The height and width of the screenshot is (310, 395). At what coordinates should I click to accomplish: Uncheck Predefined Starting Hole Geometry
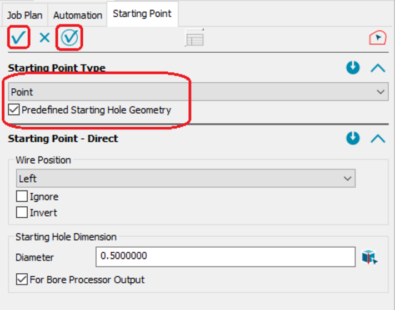pos(14,110)
